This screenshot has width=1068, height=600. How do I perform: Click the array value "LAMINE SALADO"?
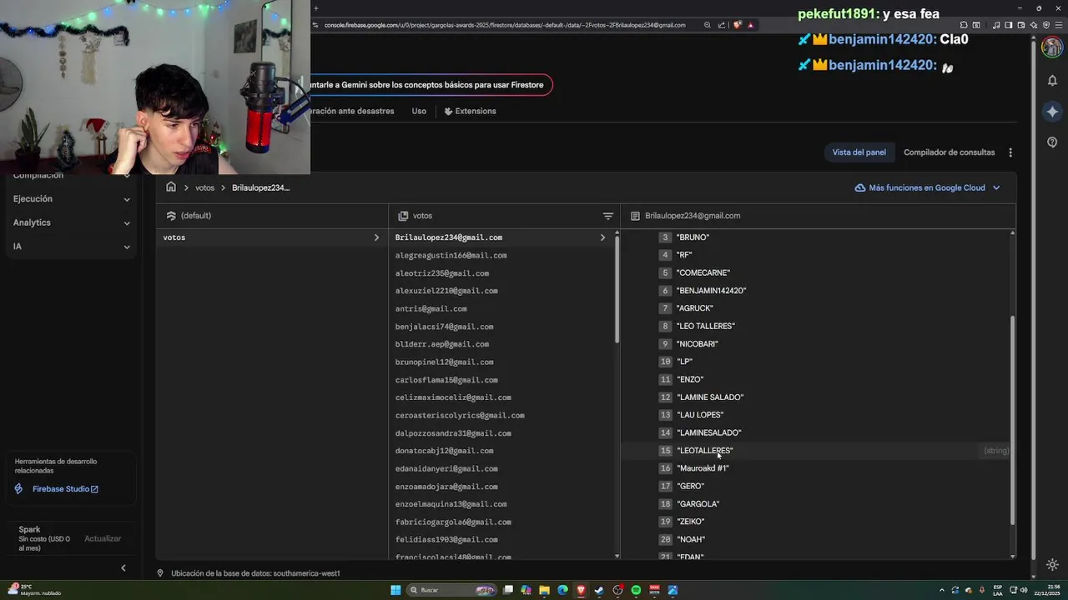[710, 397]
